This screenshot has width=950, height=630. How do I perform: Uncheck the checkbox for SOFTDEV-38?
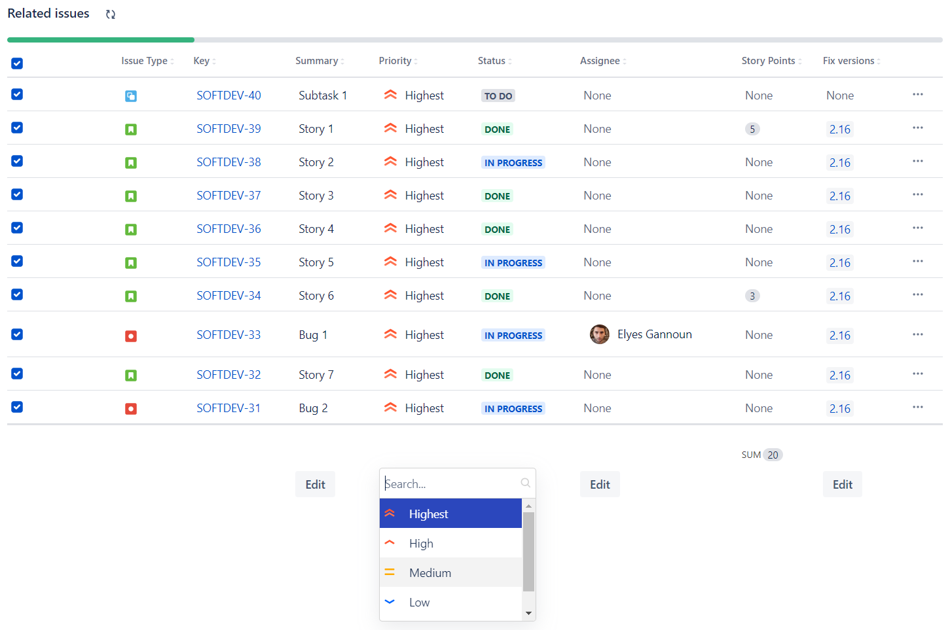tap(17, 161)
